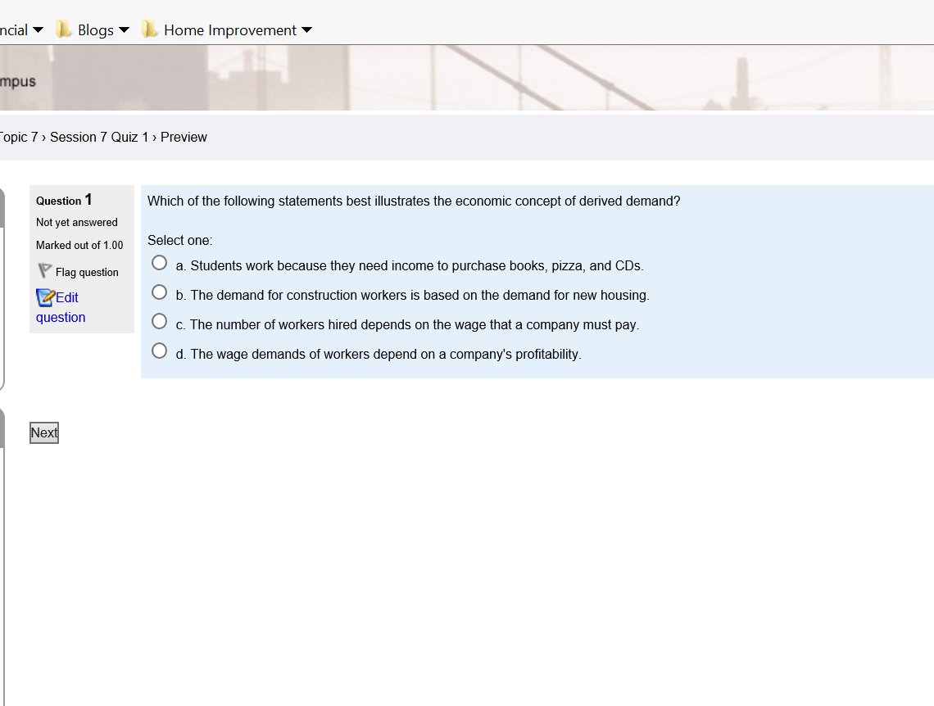Image resolution: width=934 pixels, height=706 pixels.
Task: Expand the Home Improvement dropdown arrow
Action: point(306,29)
